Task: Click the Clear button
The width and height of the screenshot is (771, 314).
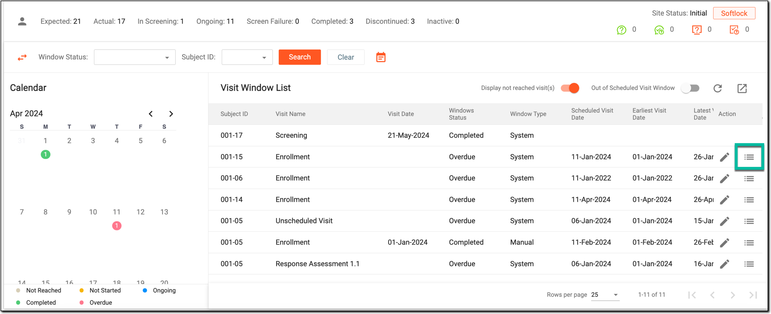Action: click(345, 57)
